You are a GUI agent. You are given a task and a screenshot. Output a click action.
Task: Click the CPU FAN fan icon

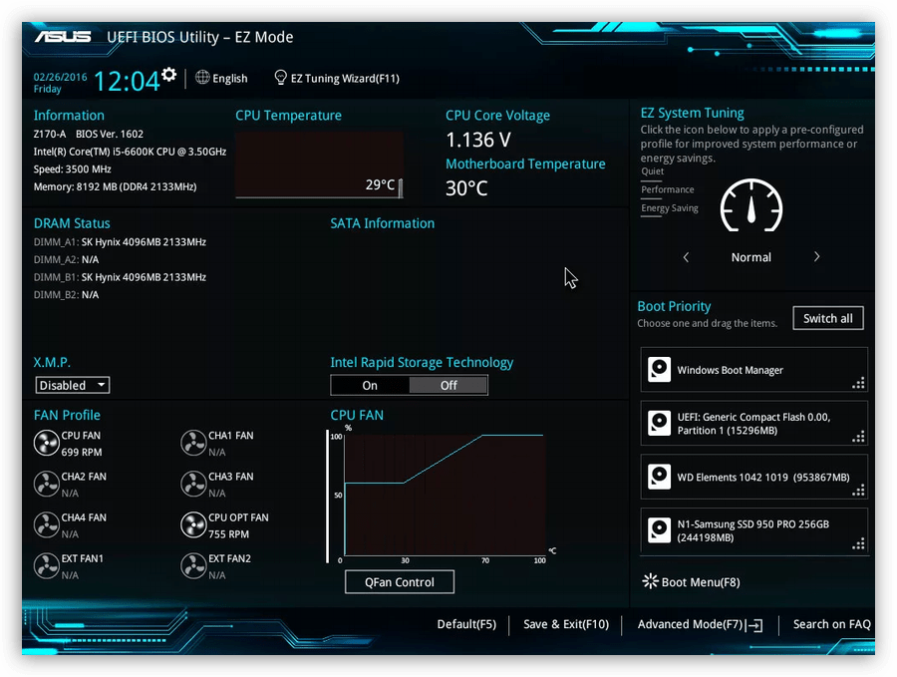[x=46, y=443]
